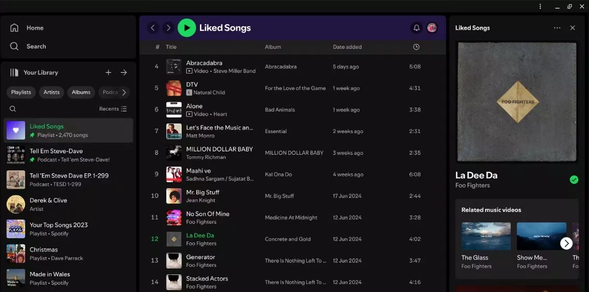Viewport: 589px width, 292px height.
Task: Open the Show Me How music video thumbnail
Action: point(542,236)
